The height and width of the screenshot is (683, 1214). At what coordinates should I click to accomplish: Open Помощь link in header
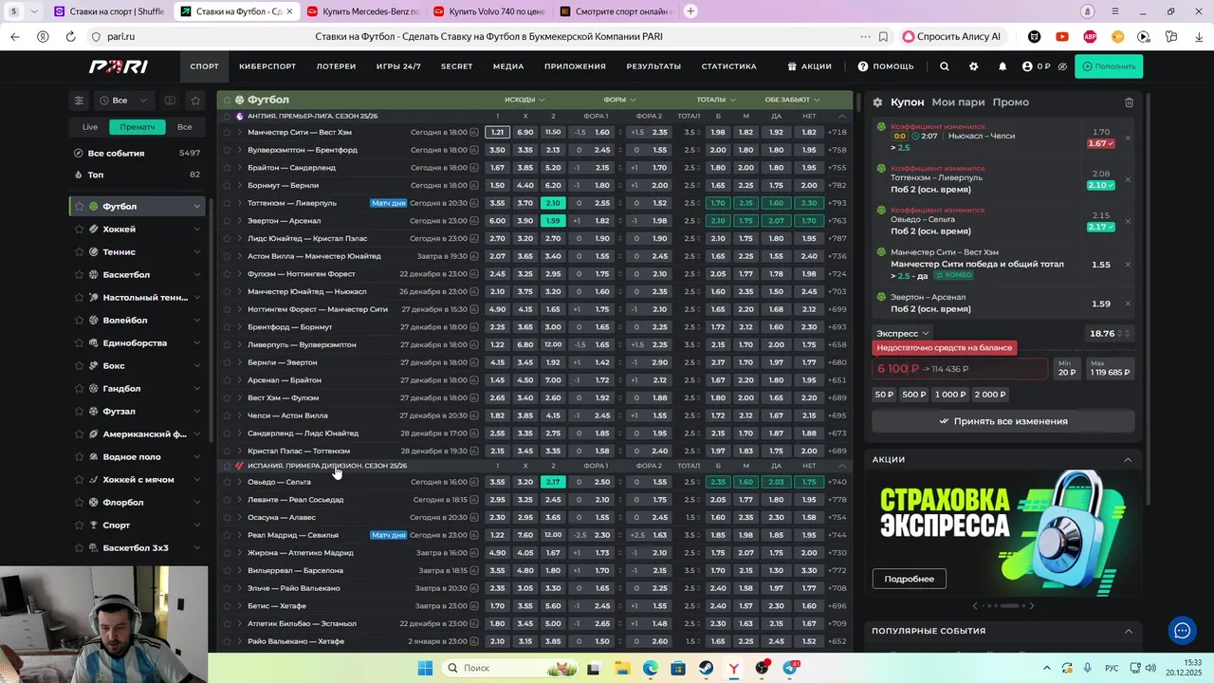(886, 66)
